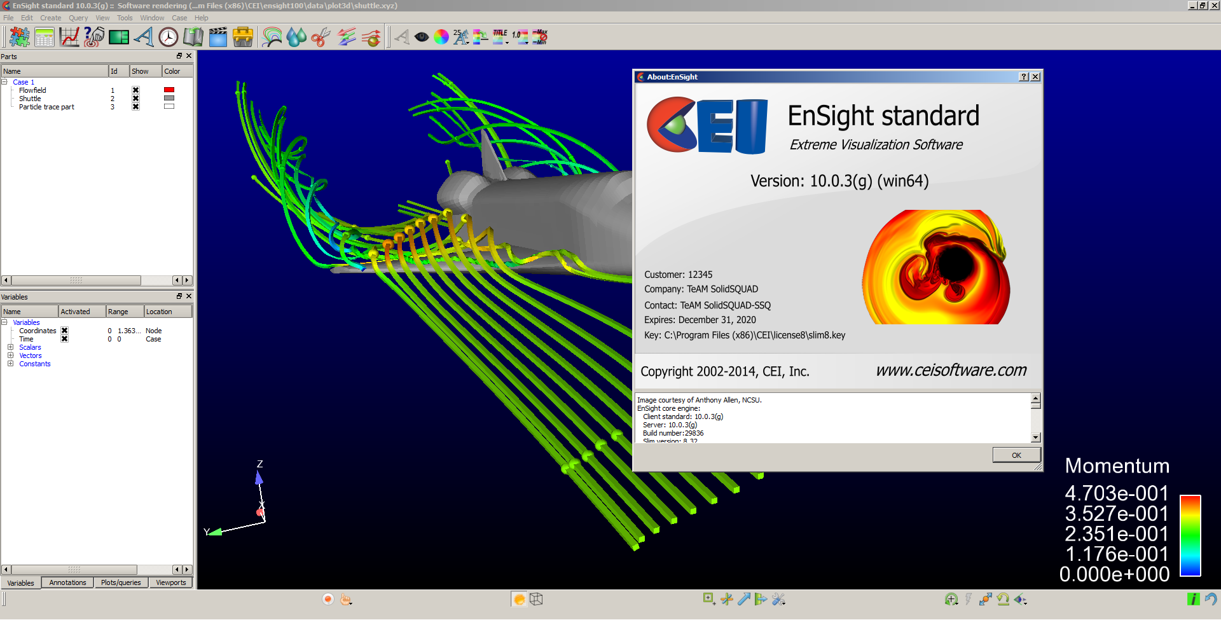Select the Particle trace emitter icon

371,37
